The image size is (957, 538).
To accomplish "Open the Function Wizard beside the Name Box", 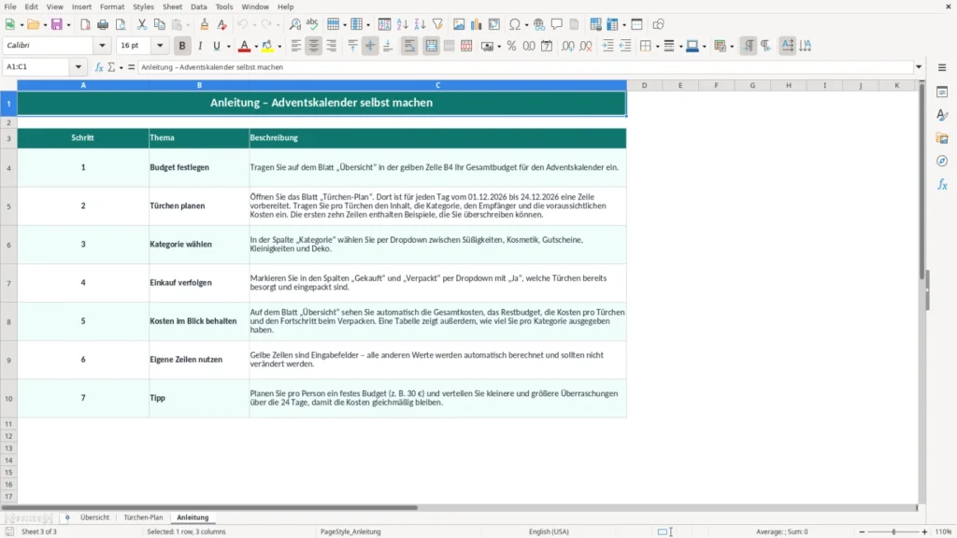I will point(99,67).
